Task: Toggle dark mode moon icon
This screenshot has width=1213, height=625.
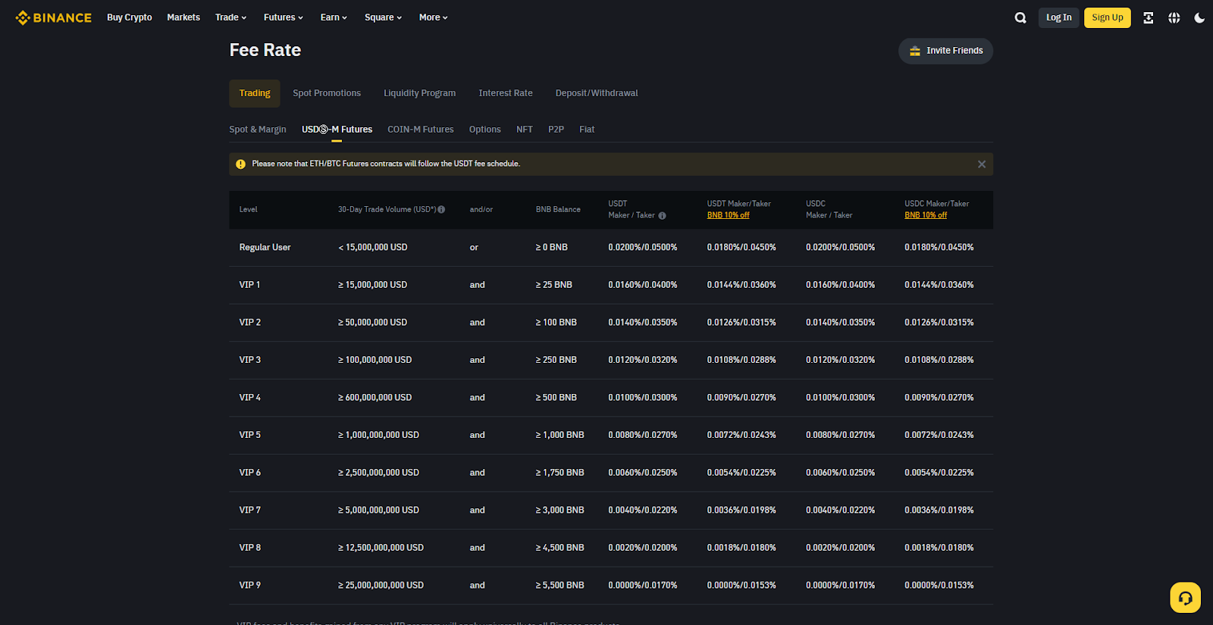Action: (1199, 17)
